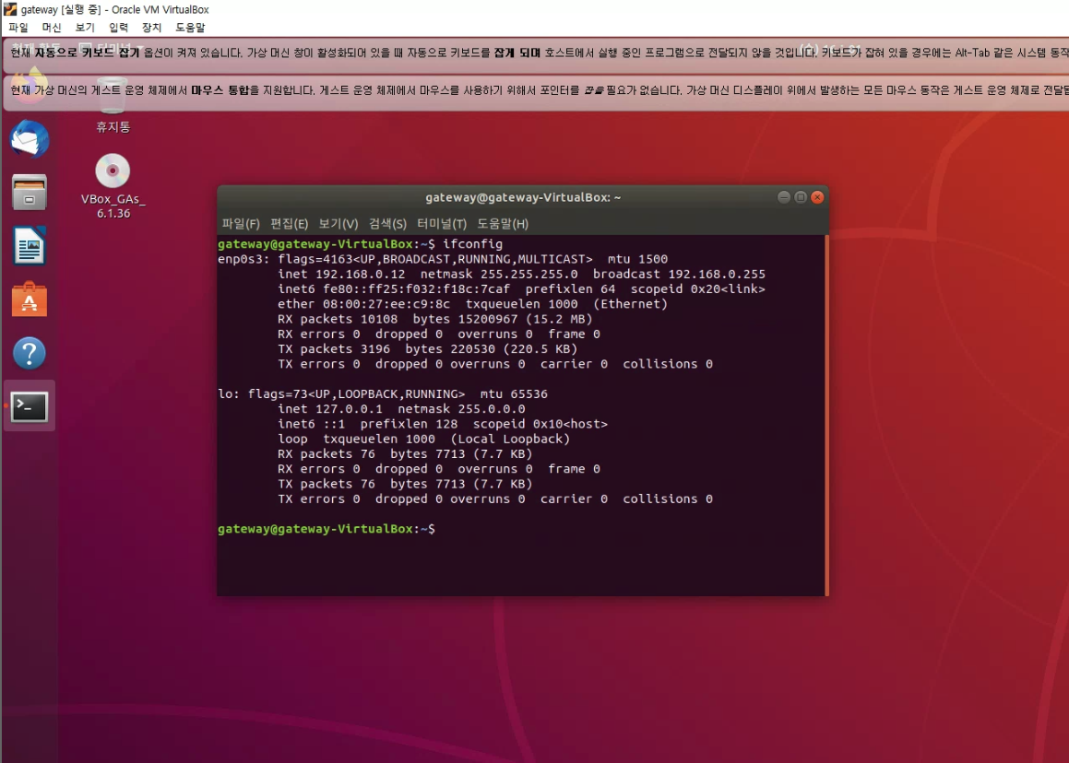Click the inet 192.168.0.12 address text
Screen dimensions: 1069x763
341,274
